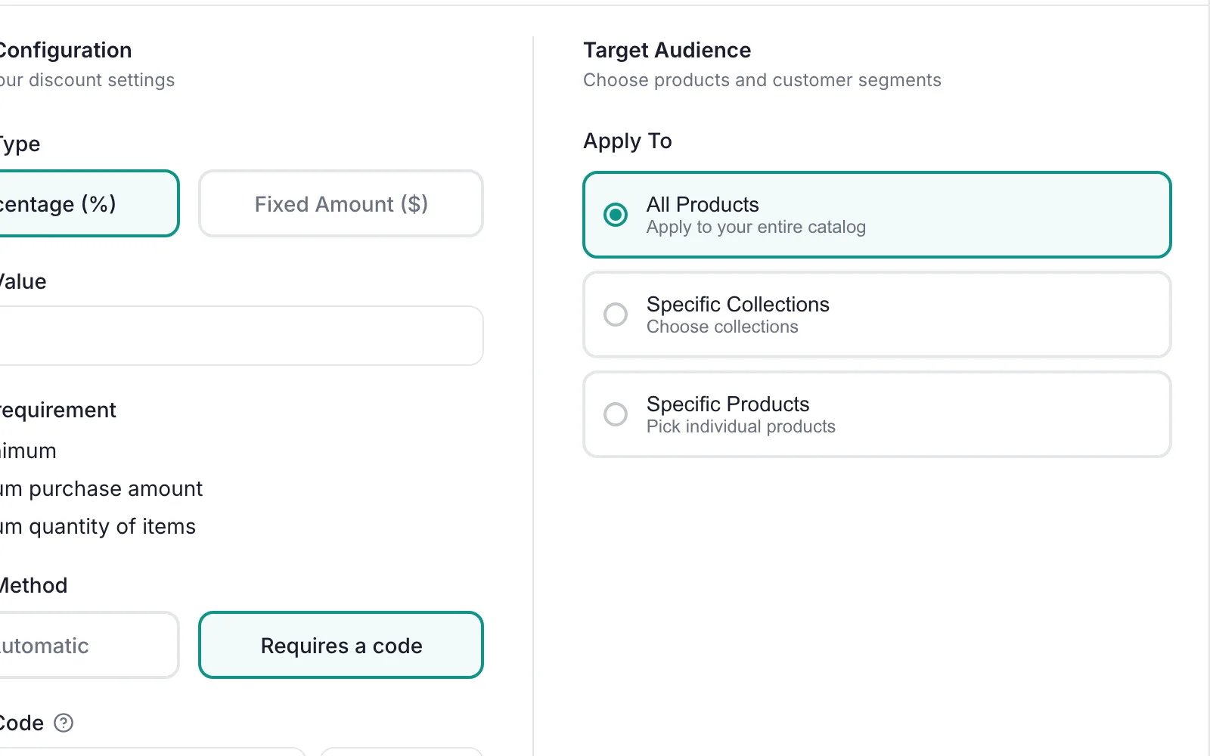Click the 'Choose products and customer segments' subtitle
Screen dimensions: 1210x756
[762, 80]
